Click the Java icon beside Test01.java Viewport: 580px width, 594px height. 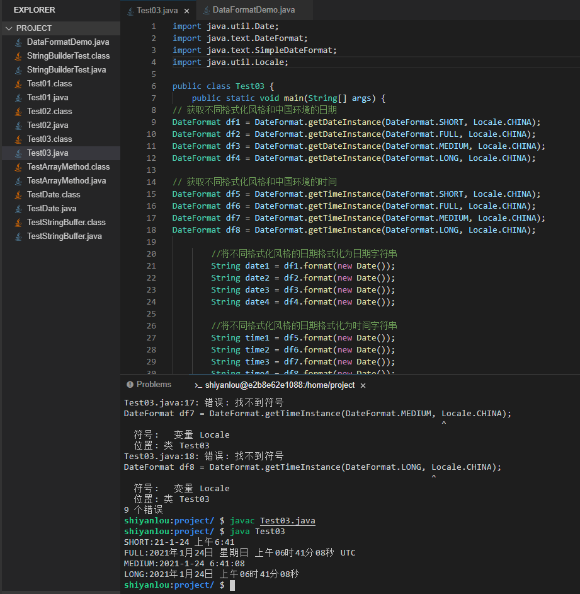(18, 98)
